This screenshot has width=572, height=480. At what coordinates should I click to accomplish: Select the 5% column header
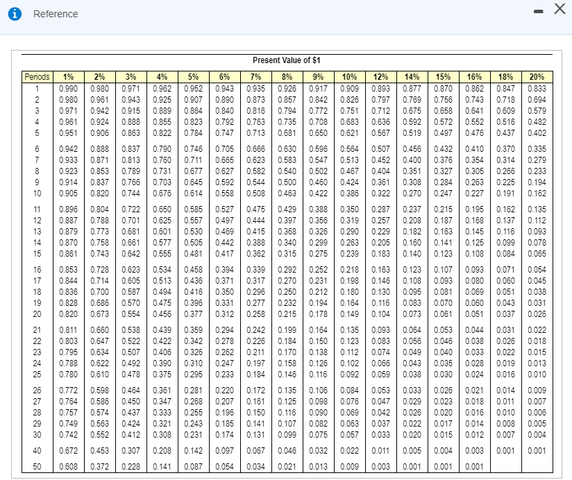click(x=194, y=77)
